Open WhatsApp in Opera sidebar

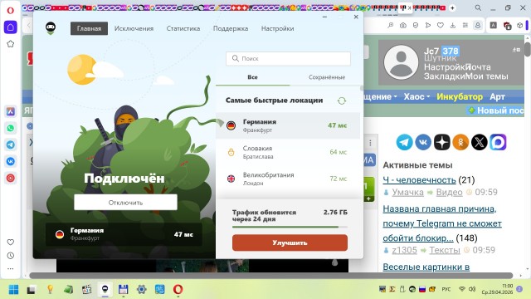point(11,128)
